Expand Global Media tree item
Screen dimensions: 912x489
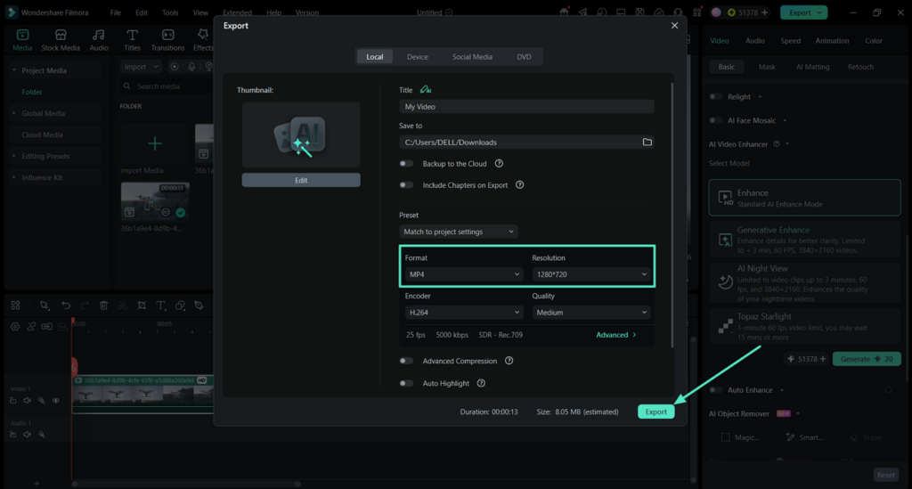[14, 113]
